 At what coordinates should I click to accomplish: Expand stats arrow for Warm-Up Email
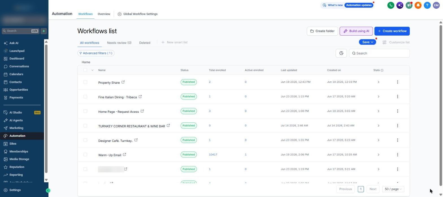(378, 155)
